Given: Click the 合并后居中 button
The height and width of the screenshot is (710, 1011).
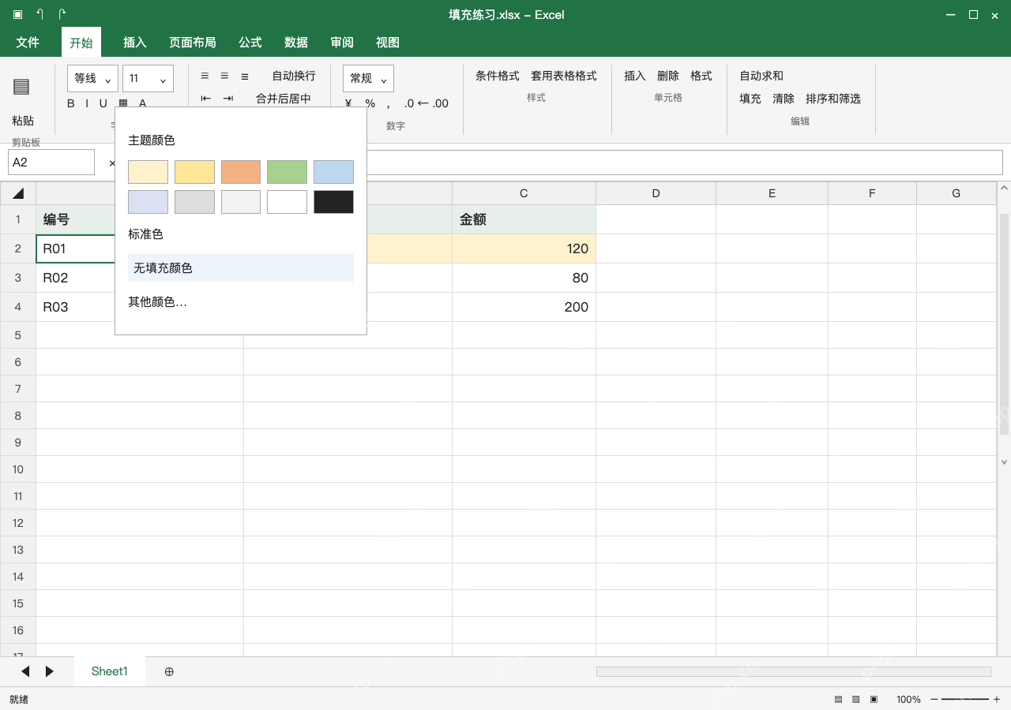Looking at the screenshot, I should coord(284,99).
